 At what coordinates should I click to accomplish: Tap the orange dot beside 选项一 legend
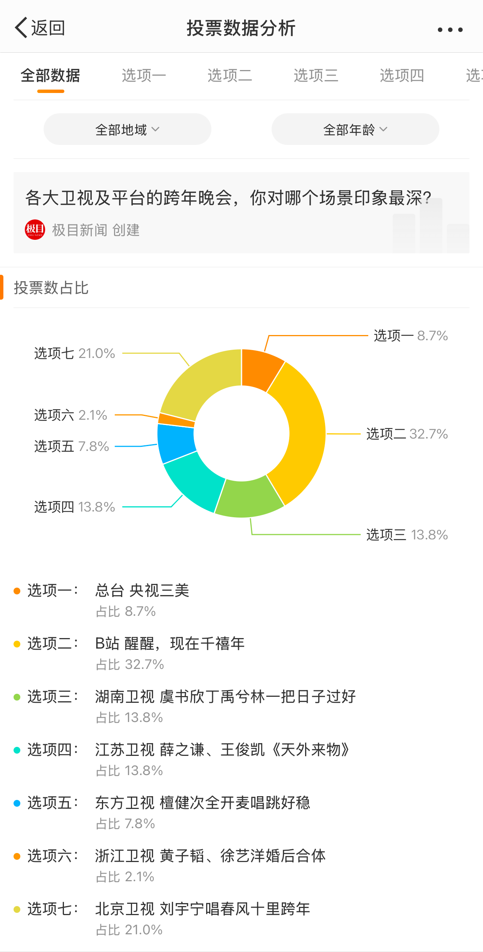[x=17, y=591]
